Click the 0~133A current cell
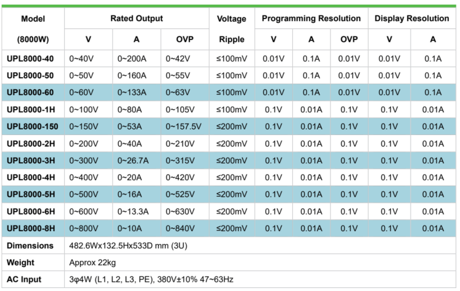Screen dimensions: 460x291 coord(132,92)
